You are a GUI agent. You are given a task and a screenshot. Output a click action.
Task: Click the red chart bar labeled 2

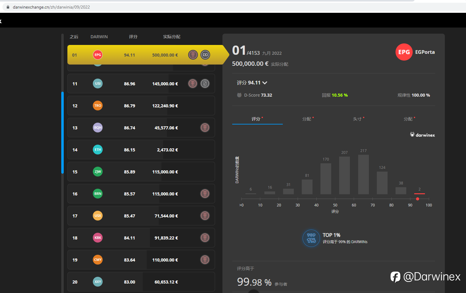point(419,194)
